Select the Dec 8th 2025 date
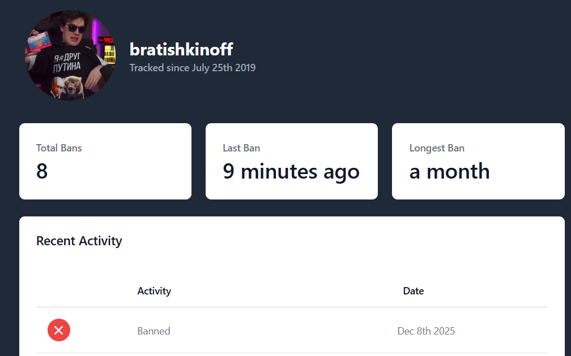 coord(426,331)
